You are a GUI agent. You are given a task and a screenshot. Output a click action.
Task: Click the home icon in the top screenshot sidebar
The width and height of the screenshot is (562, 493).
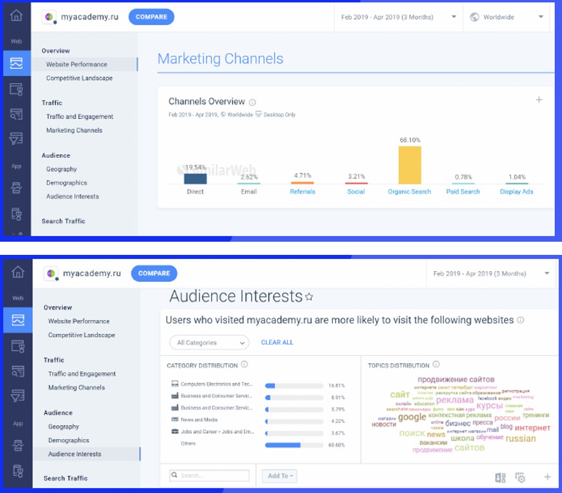pos(16,16)
